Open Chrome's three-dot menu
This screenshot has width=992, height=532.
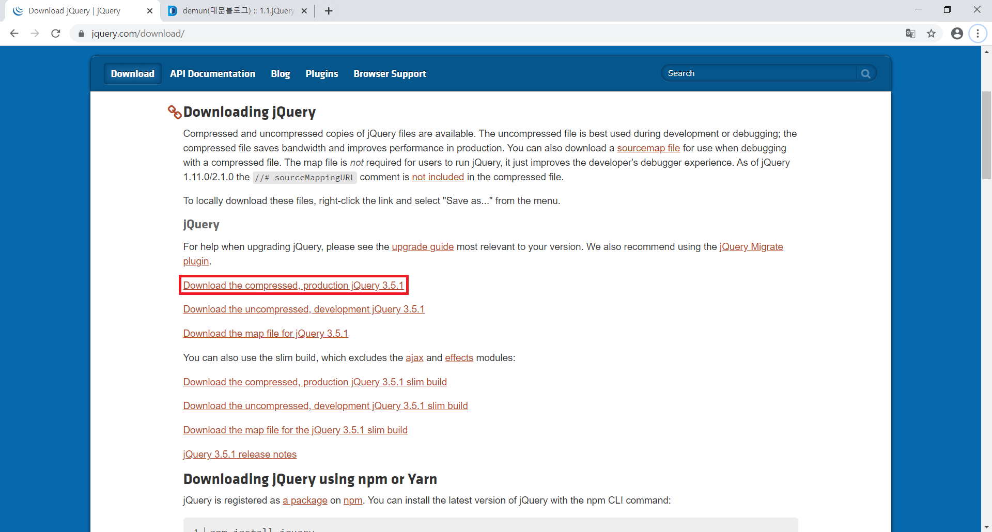coord(978,34)
